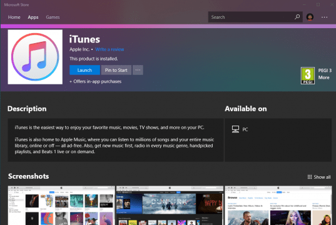This screenshot has height=225, width=336.
Task: Open More rating information link
Action: tap(323, 77)
